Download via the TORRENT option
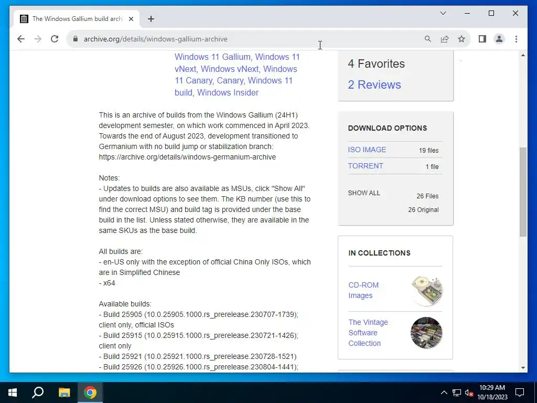The height and width of the screenshot is (403, 537). click(x=366, y=166)
